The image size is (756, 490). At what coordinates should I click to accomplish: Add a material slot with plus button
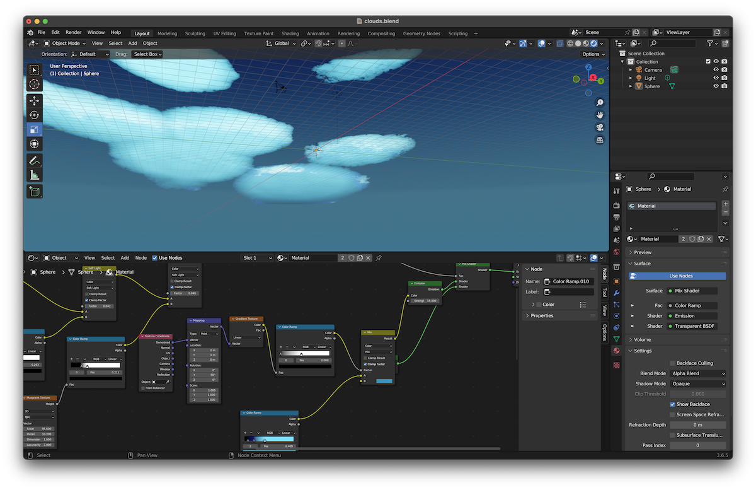[725, 204]
